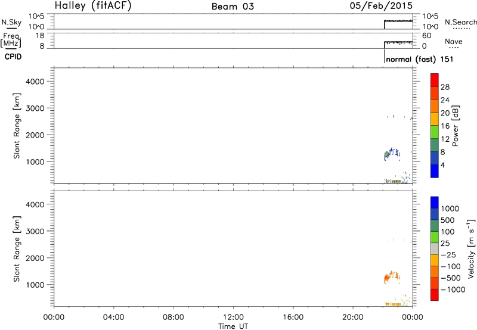The image size is (477, 330).
Task: Click the Velocity panel 'Slant Range [km]' axis label
Action: 17,248
